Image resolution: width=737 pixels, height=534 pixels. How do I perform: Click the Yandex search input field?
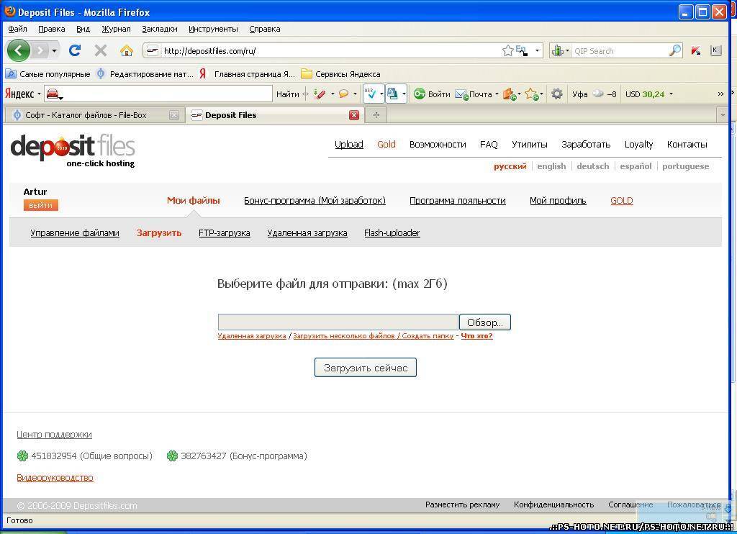158,94
